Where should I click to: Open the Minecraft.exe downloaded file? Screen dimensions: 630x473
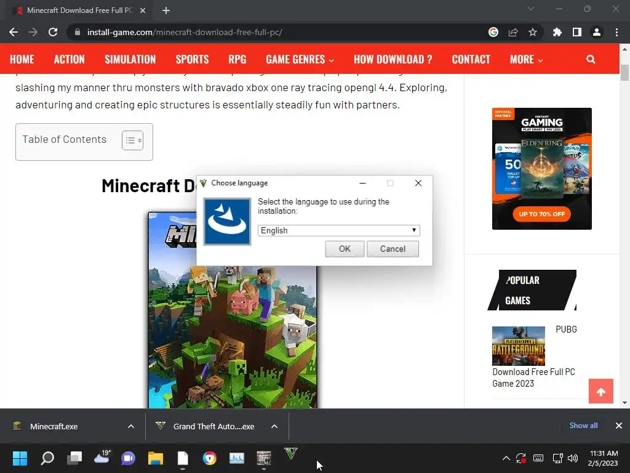point(54,426)
